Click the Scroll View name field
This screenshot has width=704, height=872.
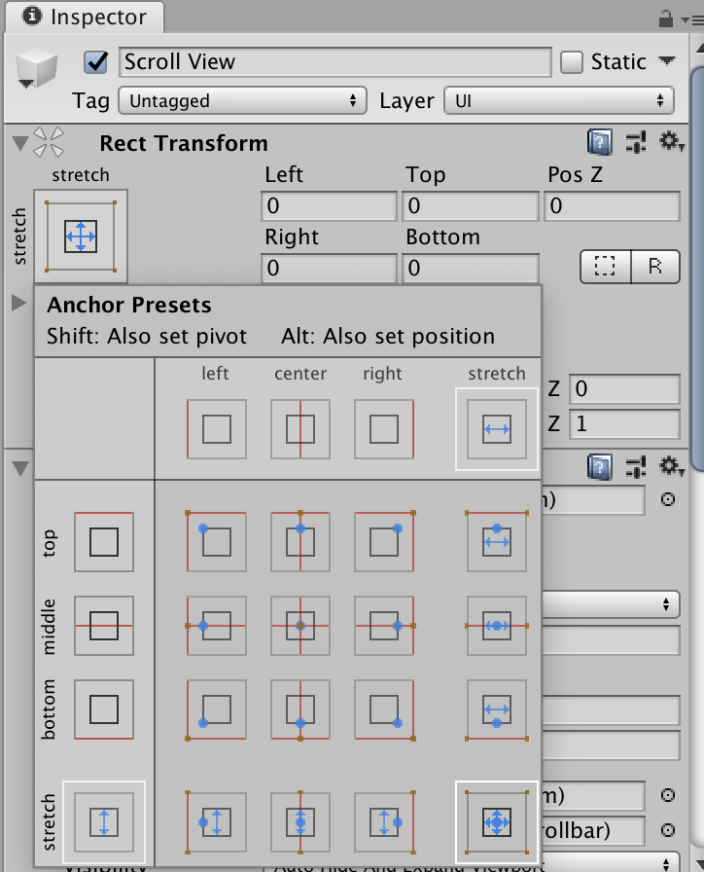click(x=335, y=62)
